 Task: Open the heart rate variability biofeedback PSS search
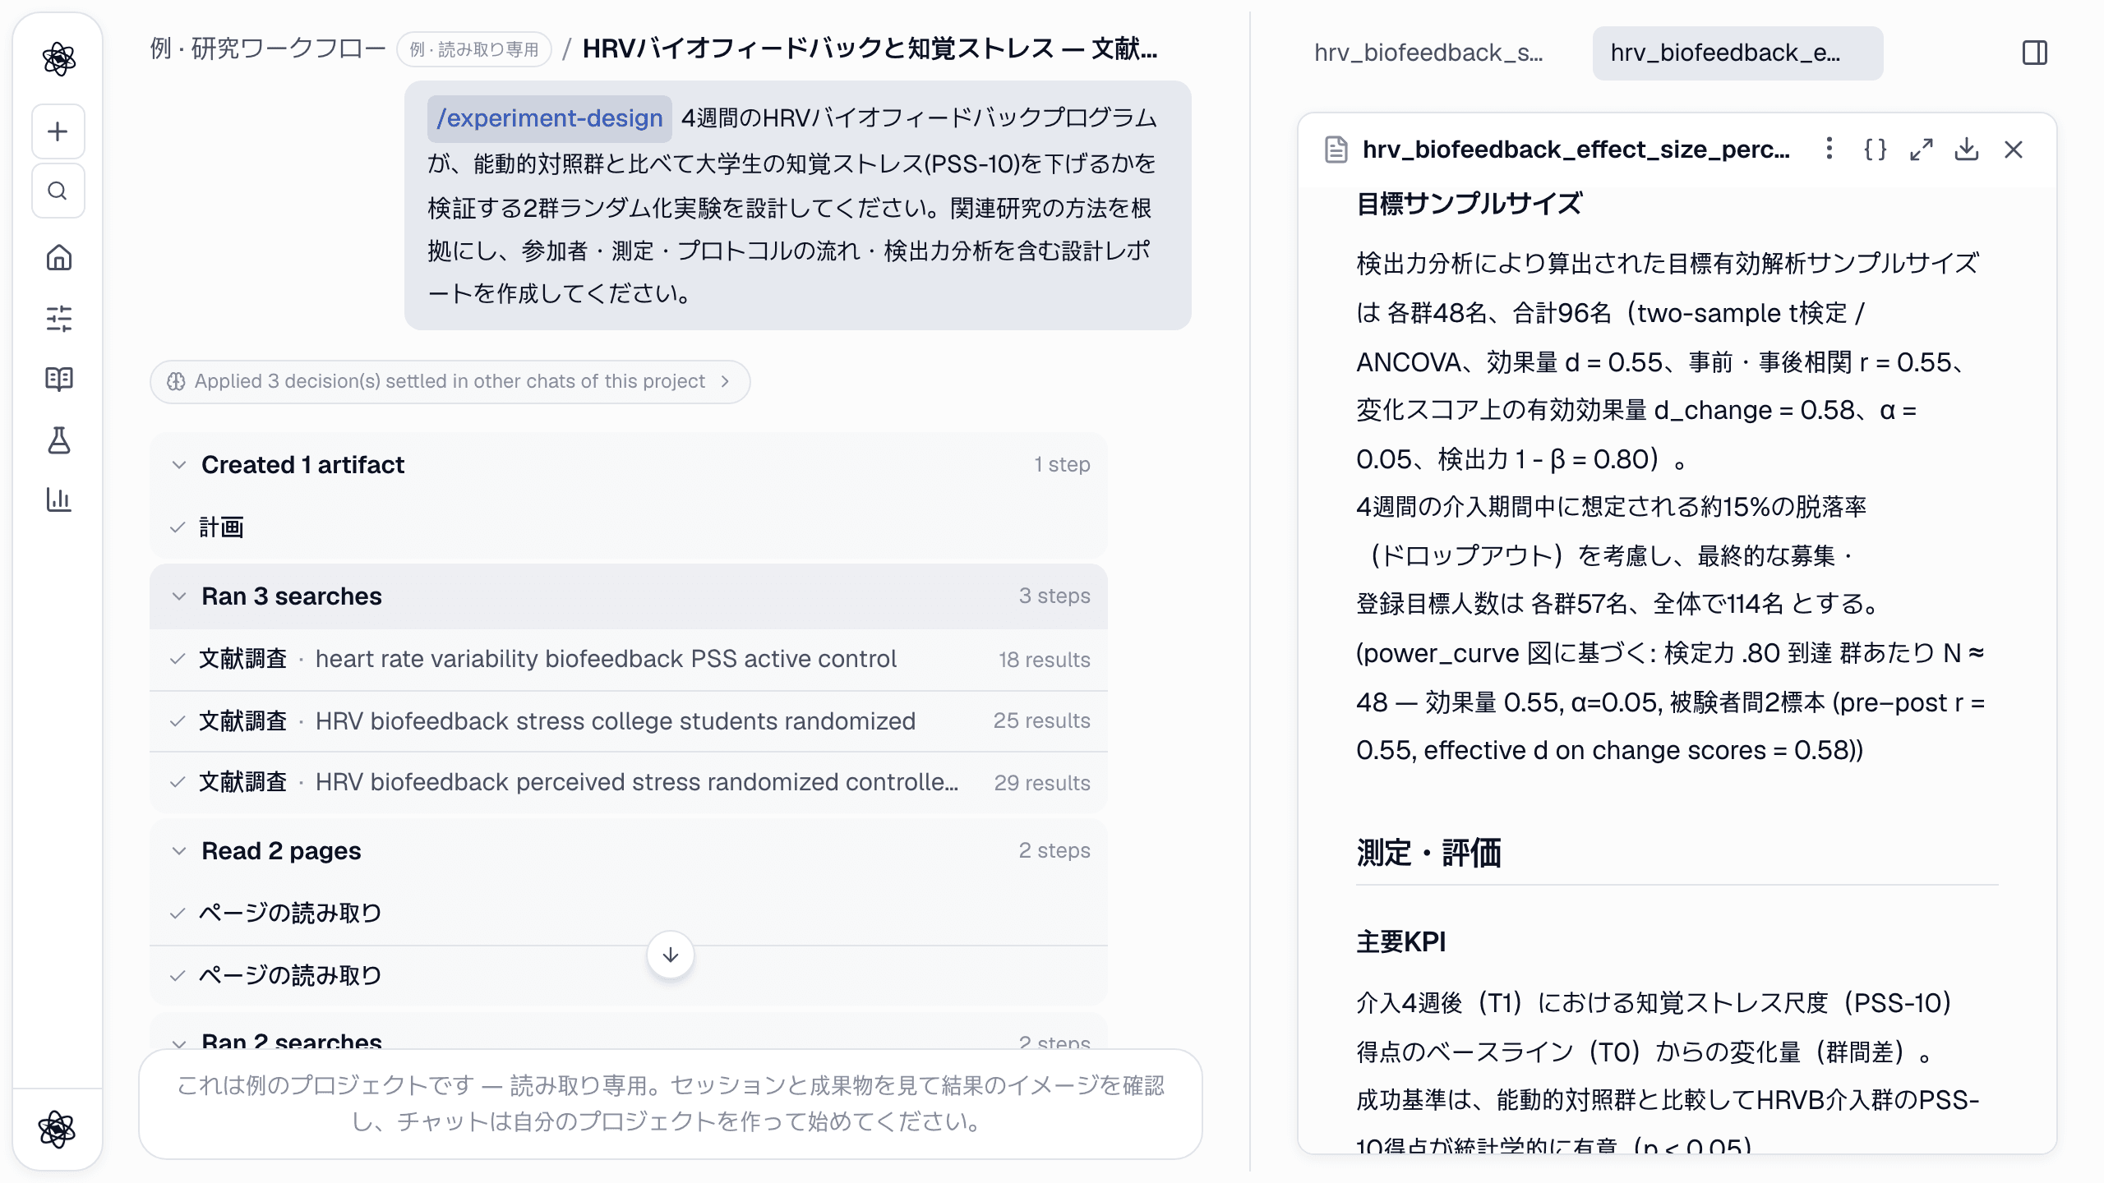point(629,659)
